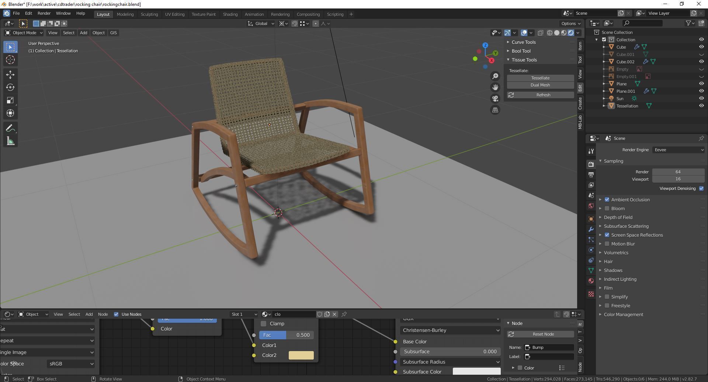Open the MB-Lab sidebar tab

tap(580, 122)
